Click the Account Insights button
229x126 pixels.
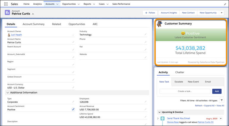click(169, 13)
